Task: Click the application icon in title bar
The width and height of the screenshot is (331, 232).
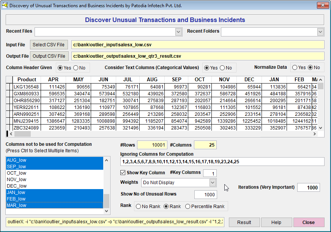Action: [x=5, y=6]
